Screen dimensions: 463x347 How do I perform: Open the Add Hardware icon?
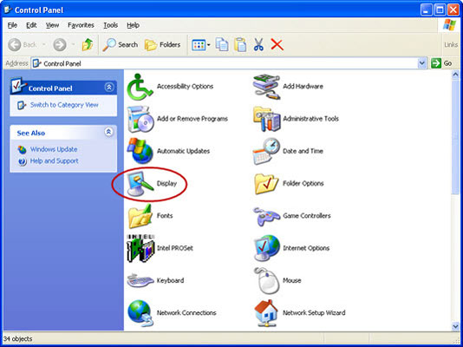click(266, 87)
